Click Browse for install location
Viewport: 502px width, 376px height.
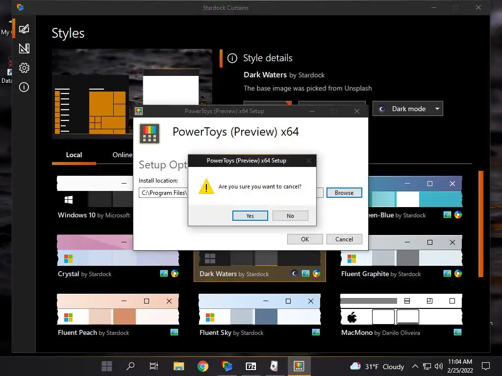[344, 193]
